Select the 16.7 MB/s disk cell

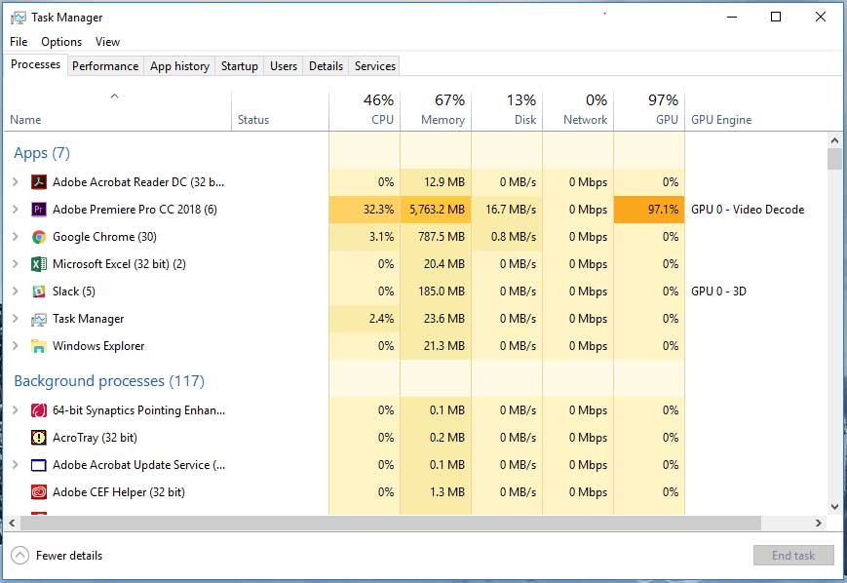(507, 209)
